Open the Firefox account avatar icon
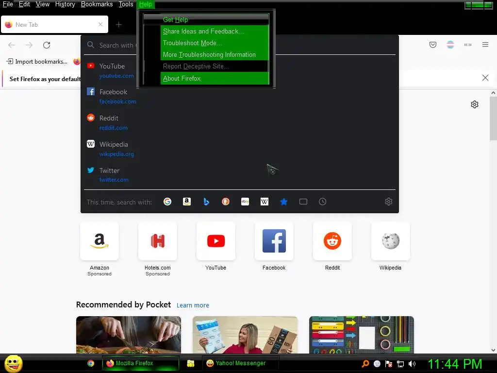497x373 pixels. point(450,45)
